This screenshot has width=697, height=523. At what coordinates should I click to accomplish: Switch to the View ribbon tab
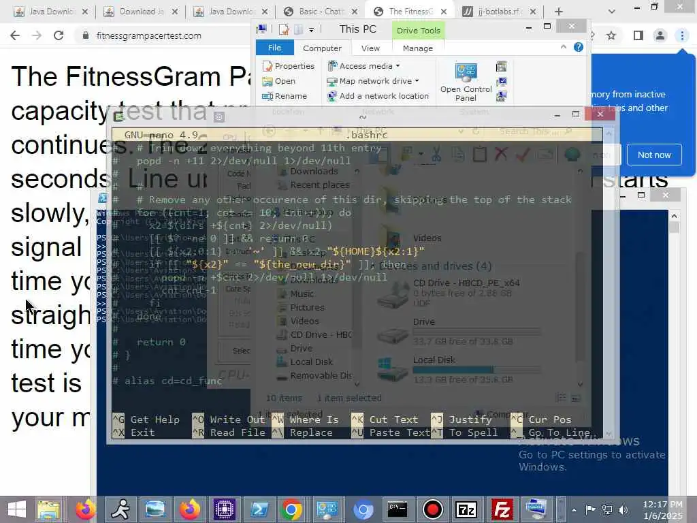click(x=371, y=48)
